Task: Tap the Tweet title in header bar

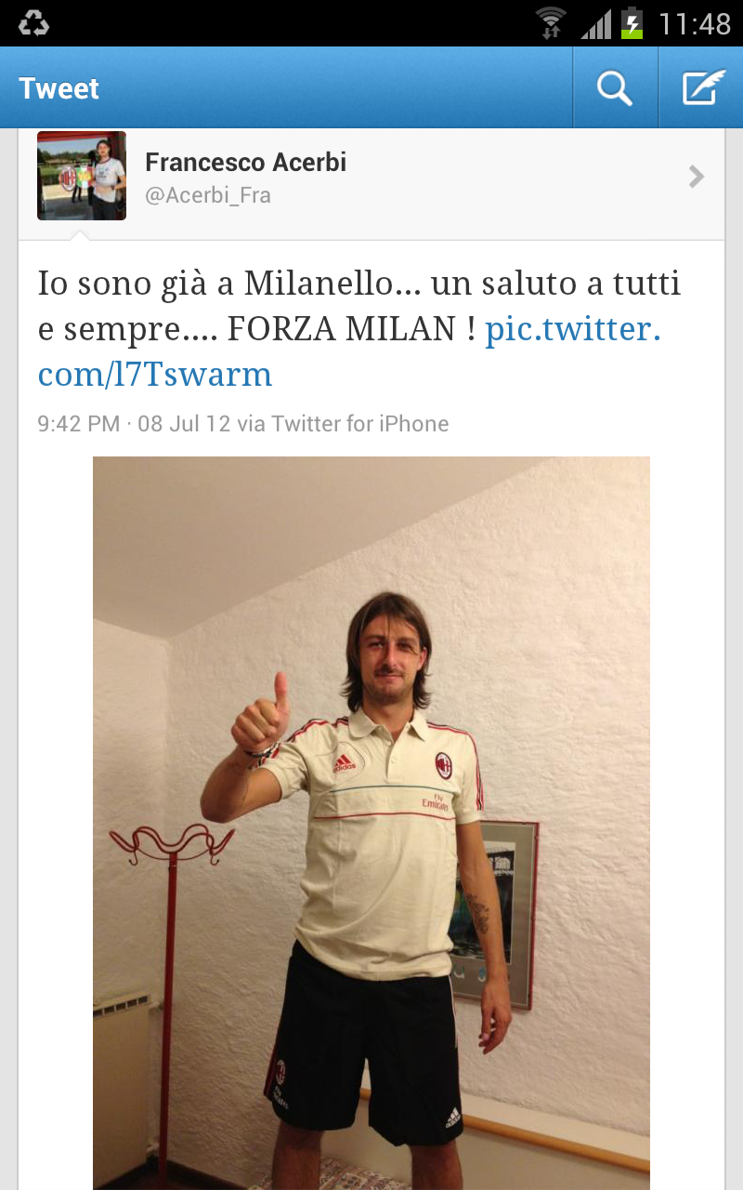Action: pyautogui.click(x=59, y=88)
